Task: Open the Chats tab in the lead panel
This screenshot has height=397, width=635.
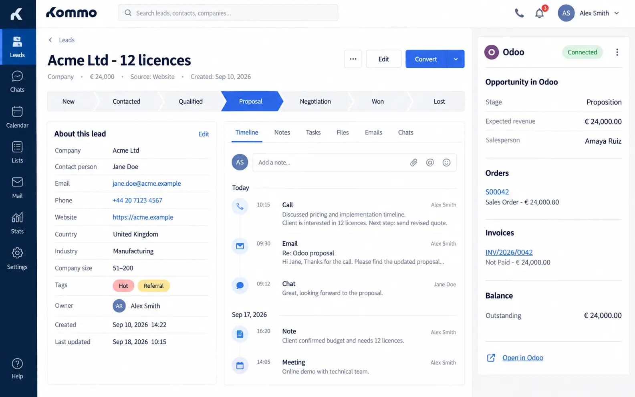Action: 406,132
